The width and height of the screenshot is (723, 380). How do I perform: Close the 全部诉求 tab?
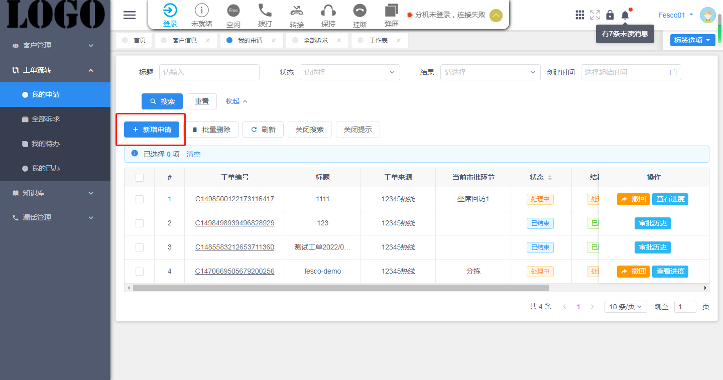click(x=339, y=41)
